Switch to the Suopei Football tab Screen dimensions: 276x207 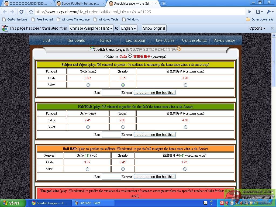pos(80,4)
